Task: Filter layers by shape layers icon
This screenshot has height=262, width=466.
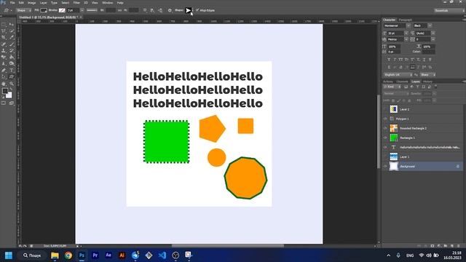Action: (x=424, y=87)
